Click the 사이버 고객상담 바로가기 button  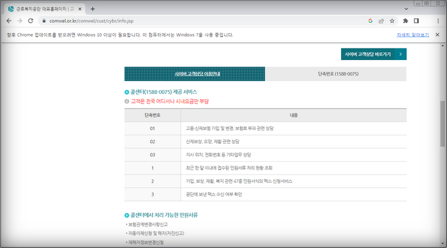374,54
